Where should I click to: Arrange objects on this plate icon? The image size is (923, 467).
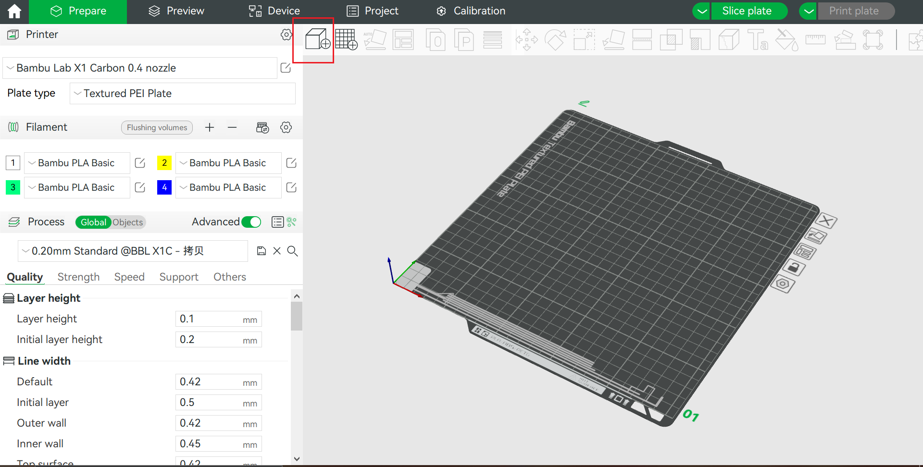pos(805,252)
